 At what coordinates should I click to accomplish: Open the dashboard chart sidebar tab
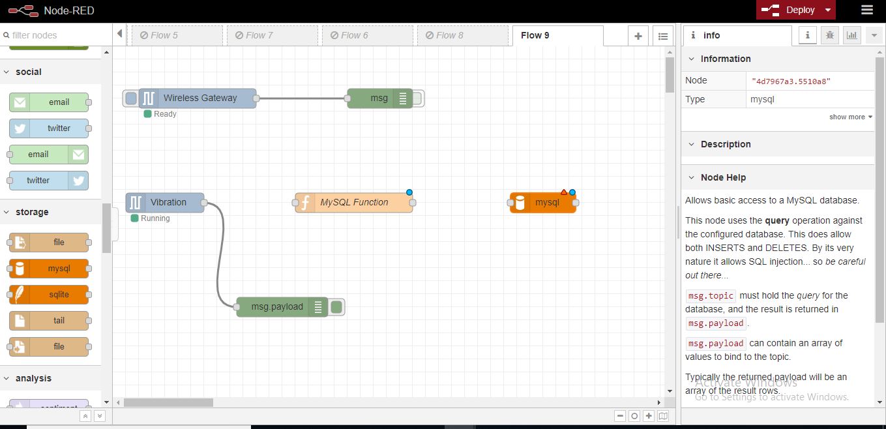[x=851, y=36]
